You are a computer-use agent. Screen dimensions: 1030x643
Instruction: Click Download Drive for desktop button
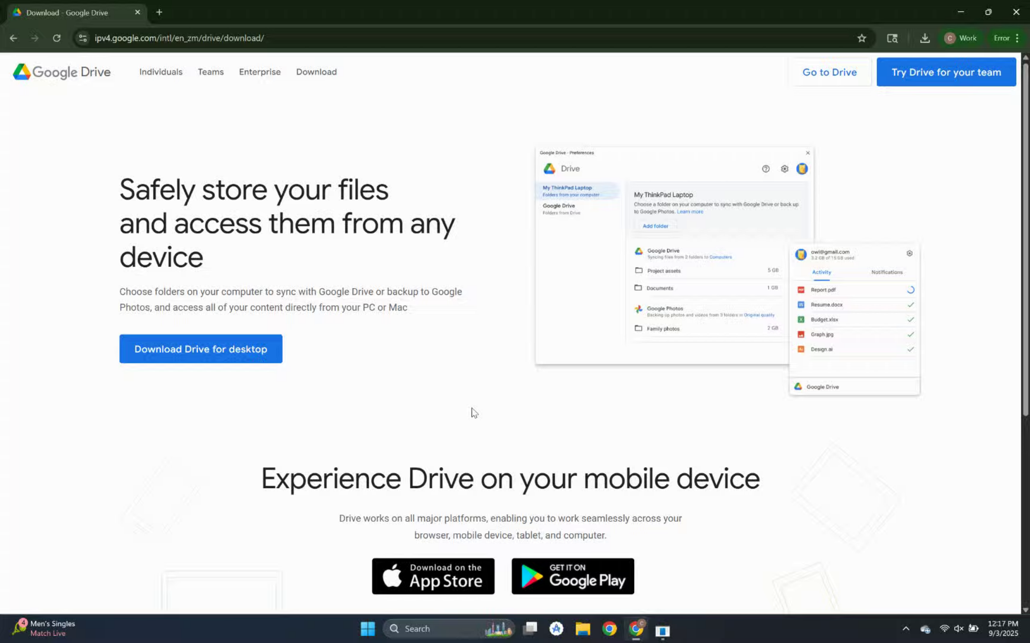[201, 349]
